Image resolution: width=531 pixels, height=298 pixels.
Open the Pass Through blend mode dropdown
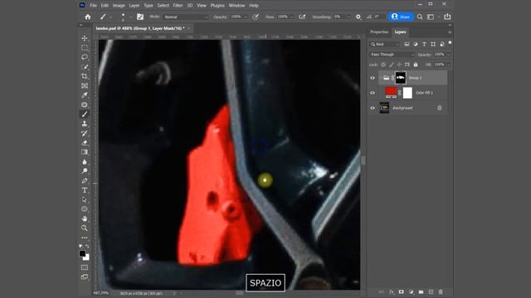tap(392, 55)
